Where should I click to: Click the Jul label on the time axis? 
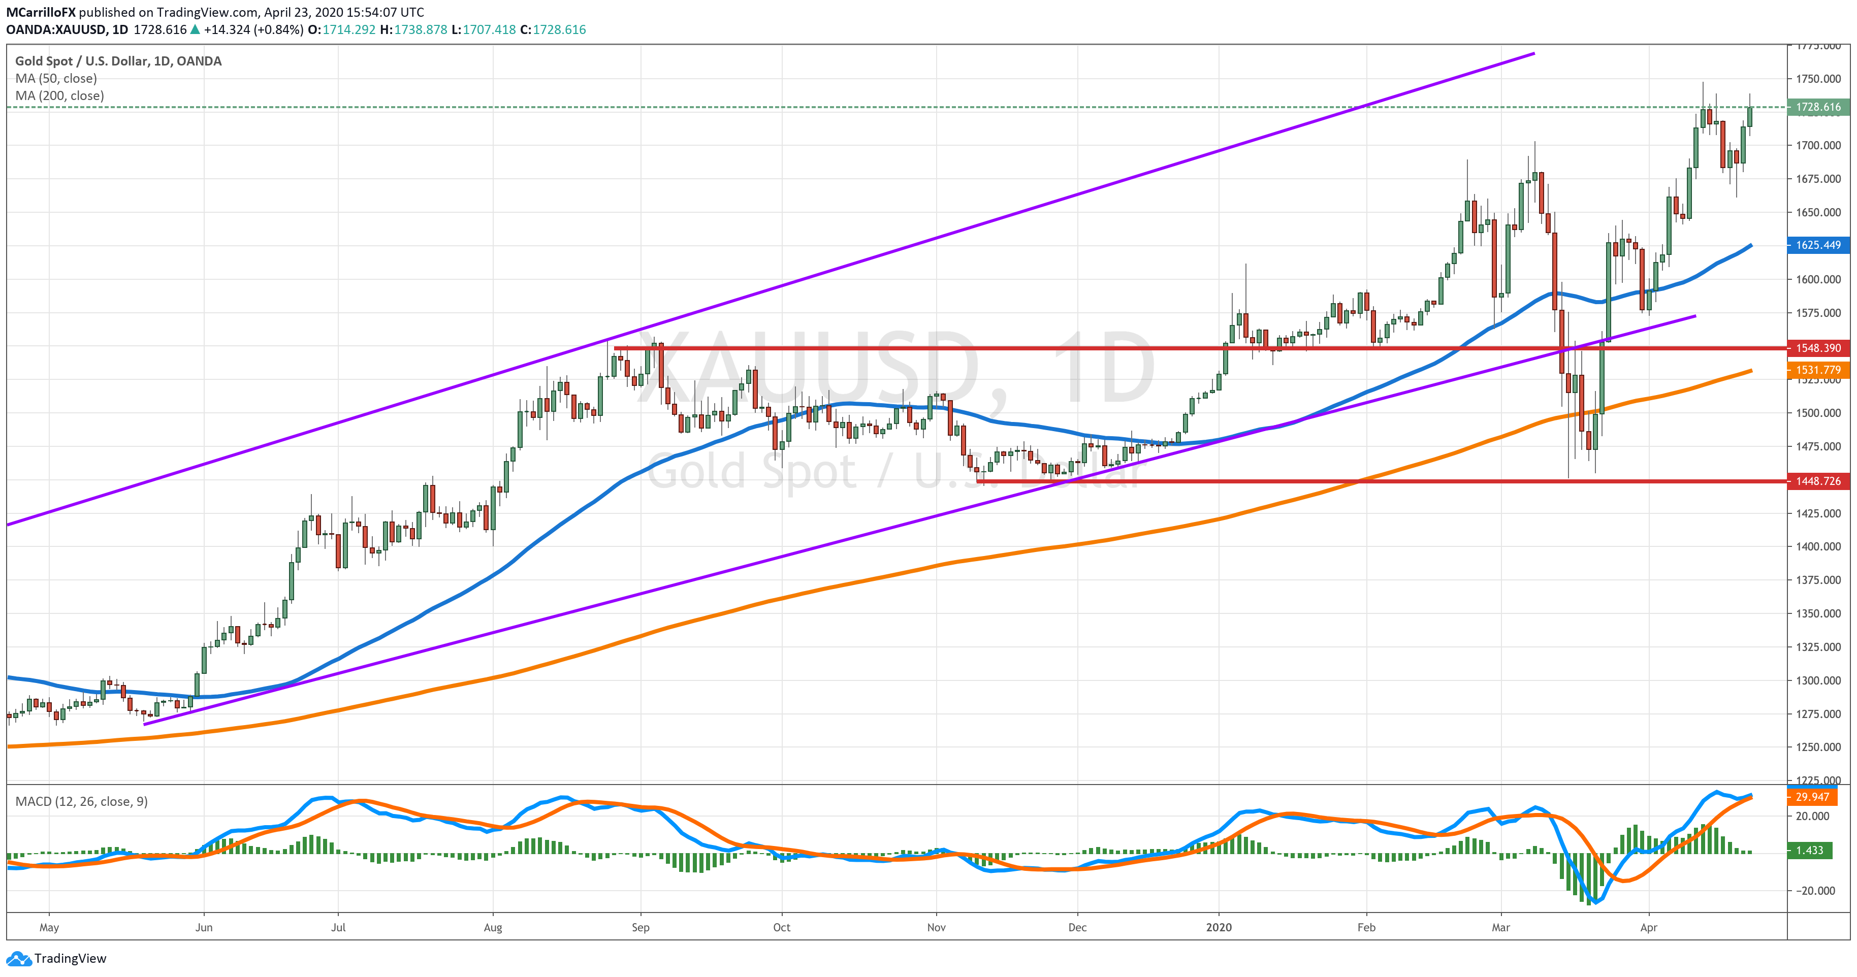[x=338, y=927]
